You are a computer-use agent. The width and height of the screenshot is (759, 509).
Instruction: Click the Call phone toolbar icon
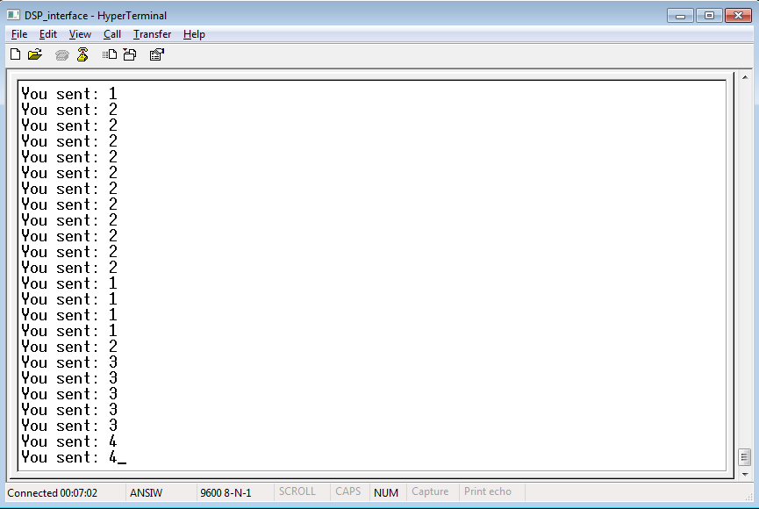62,54
